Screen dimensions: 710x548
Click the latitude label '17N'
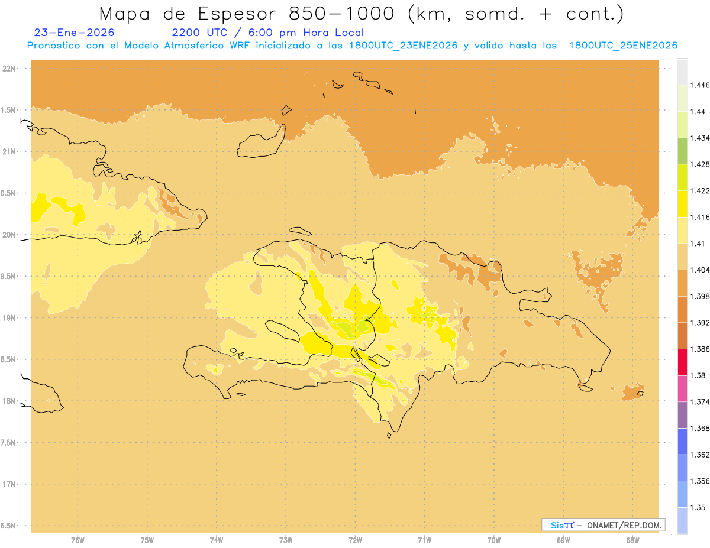(10, 484)
